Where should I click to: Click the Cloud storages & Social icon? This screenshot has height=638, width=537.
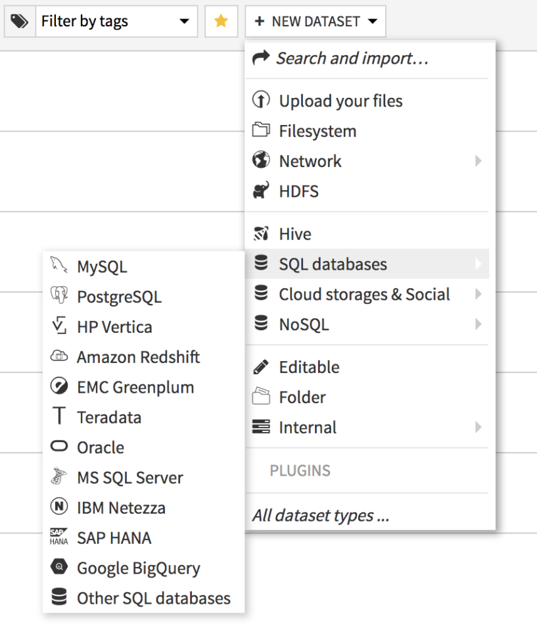(261, 293)
